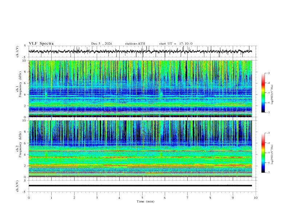Click the upper colorbar's log(PSD) unit label
The width and height of the screenshot is (288, 222).
click(x=272, y=95)
